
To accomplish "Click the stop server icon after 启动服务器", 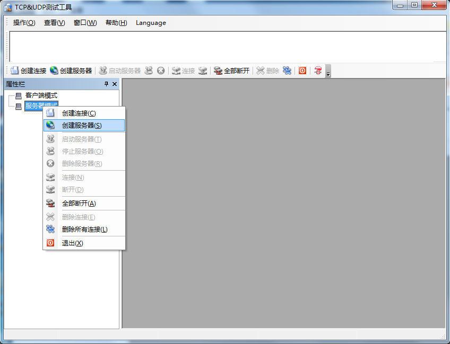I will 149,70.
